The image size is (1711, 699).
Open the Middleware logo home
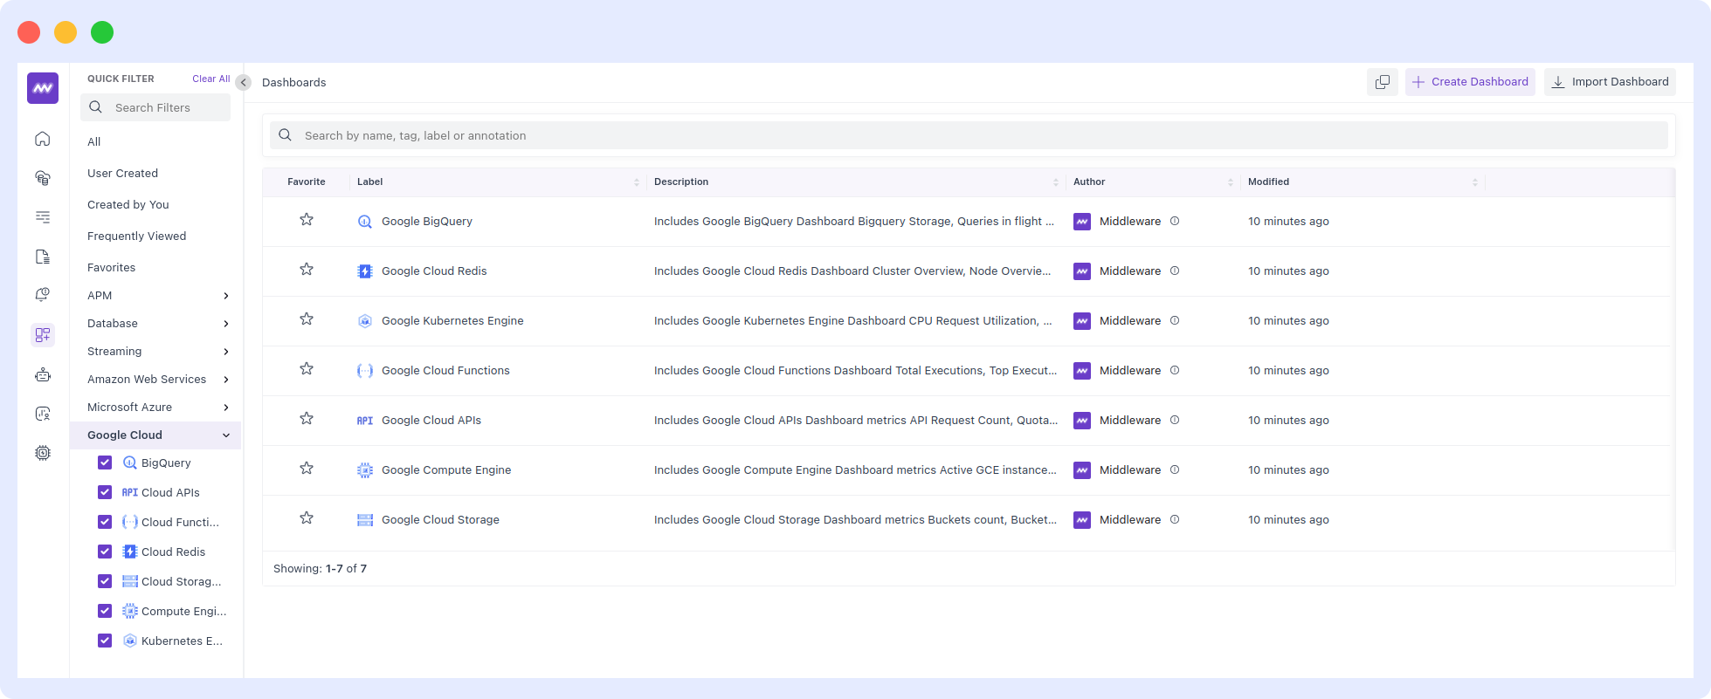[x=43, y=88]
